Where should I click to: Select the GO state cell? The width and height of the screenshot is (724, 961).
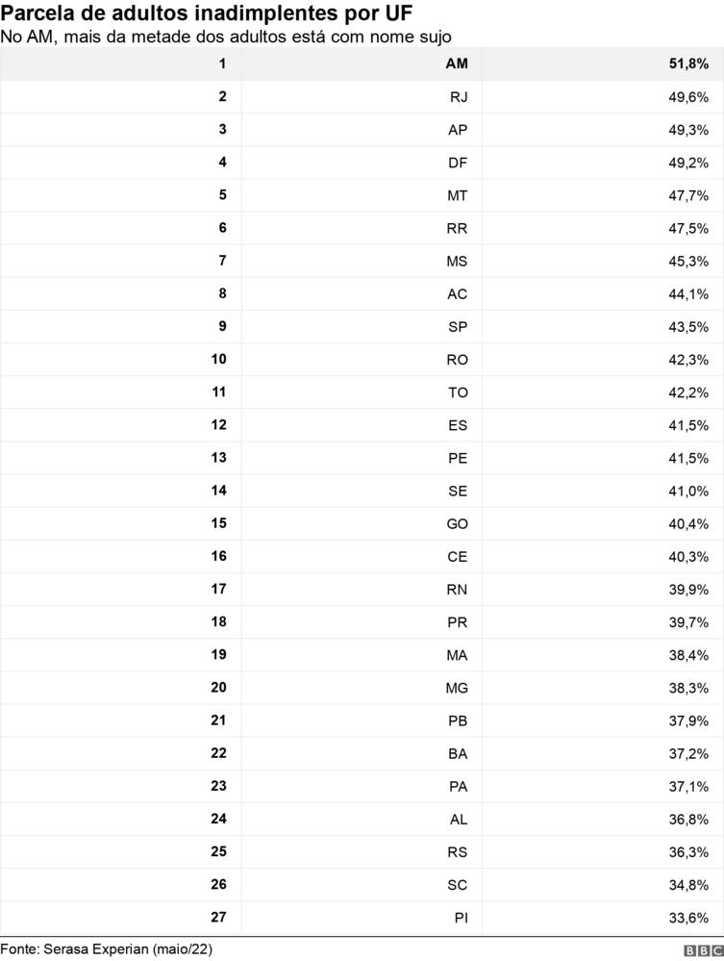click(x=457, y=523)
